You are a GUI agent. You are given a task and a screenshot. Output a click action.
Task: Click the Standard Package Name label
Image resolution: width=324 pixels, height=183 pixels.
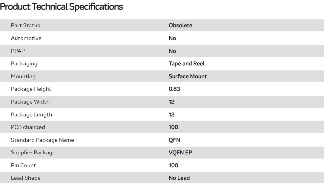[x=42, y=140]
